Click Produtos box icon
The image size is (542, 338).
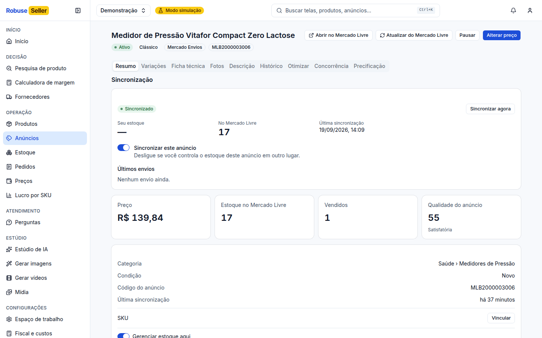pos(9,124)
